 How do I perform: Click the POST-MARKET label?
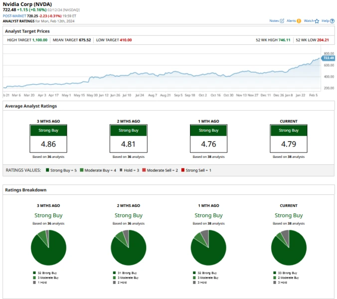(14, 16)
